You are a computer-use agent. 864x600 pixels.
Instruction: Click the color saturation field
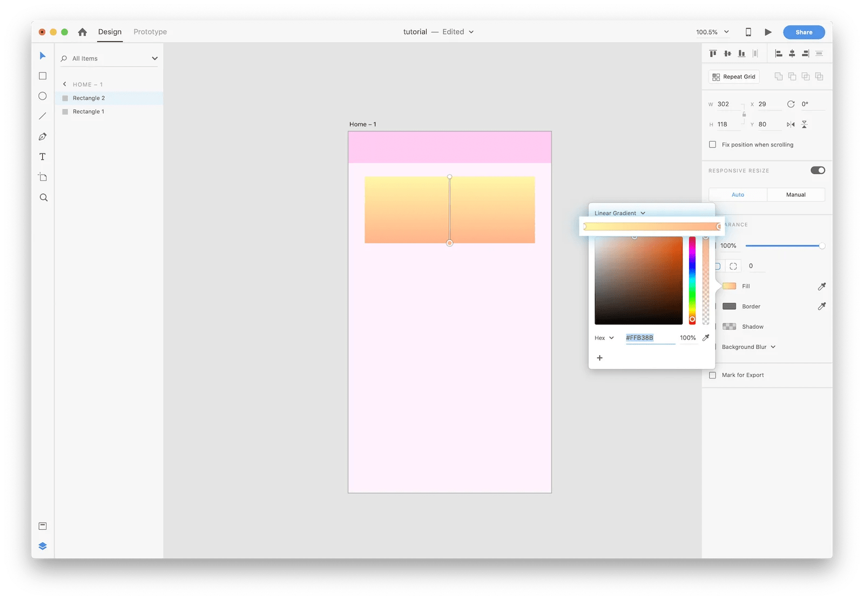pyautogui.click(x=638, y=281)
